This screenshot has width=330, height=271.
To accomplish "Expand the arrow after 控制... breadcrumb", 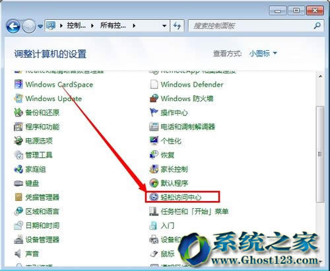I will click(92, 26).
